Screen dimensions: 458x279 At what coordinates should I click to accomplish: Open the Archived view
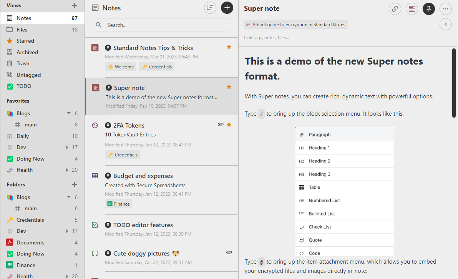[42, 52]
